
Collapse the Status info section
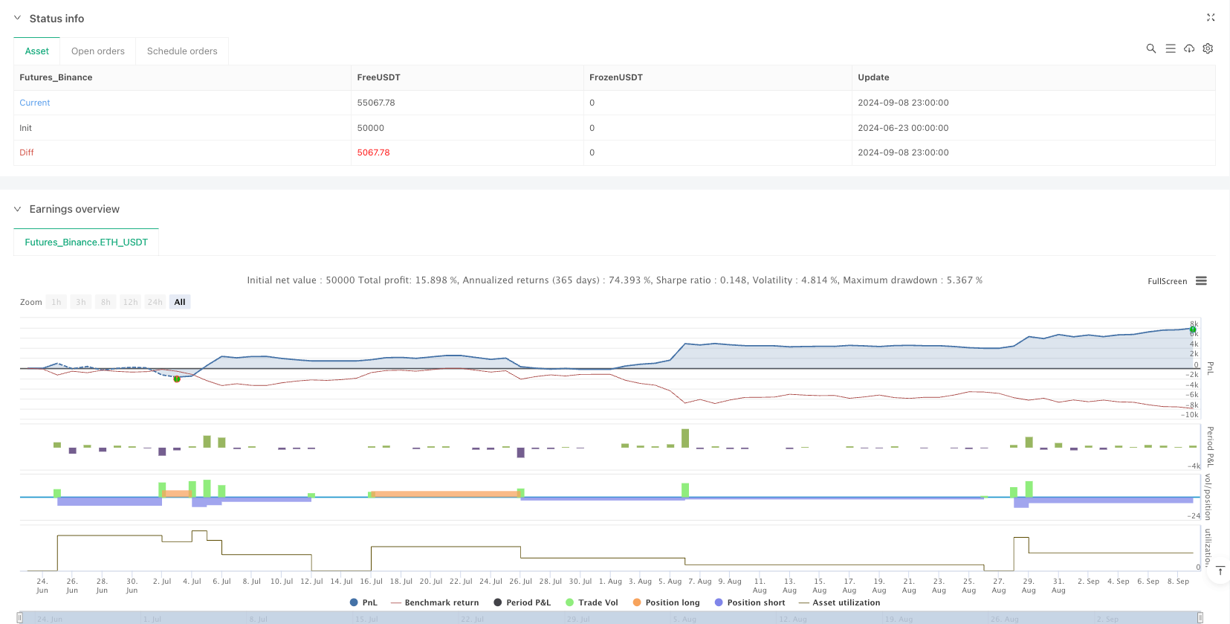point(17,18)
